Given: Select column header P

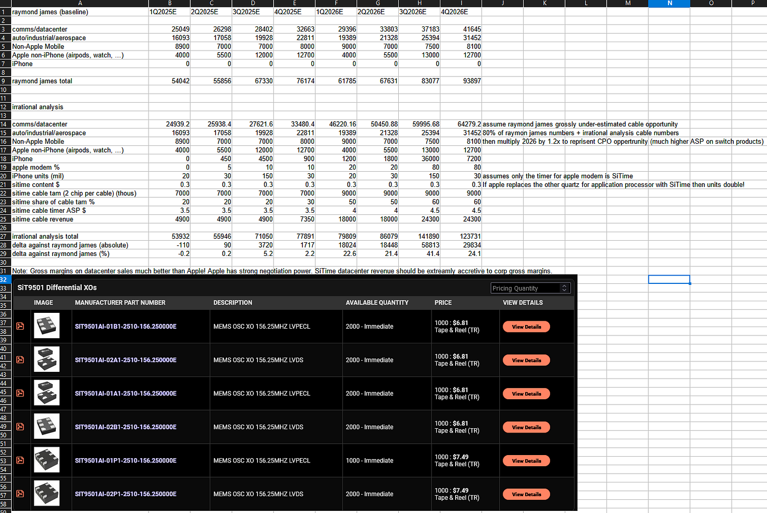Looking at the screenshot, I should 752,3.
